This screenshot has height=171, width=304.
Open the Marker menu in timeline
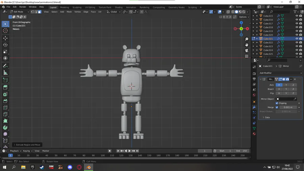pos(46,151)
